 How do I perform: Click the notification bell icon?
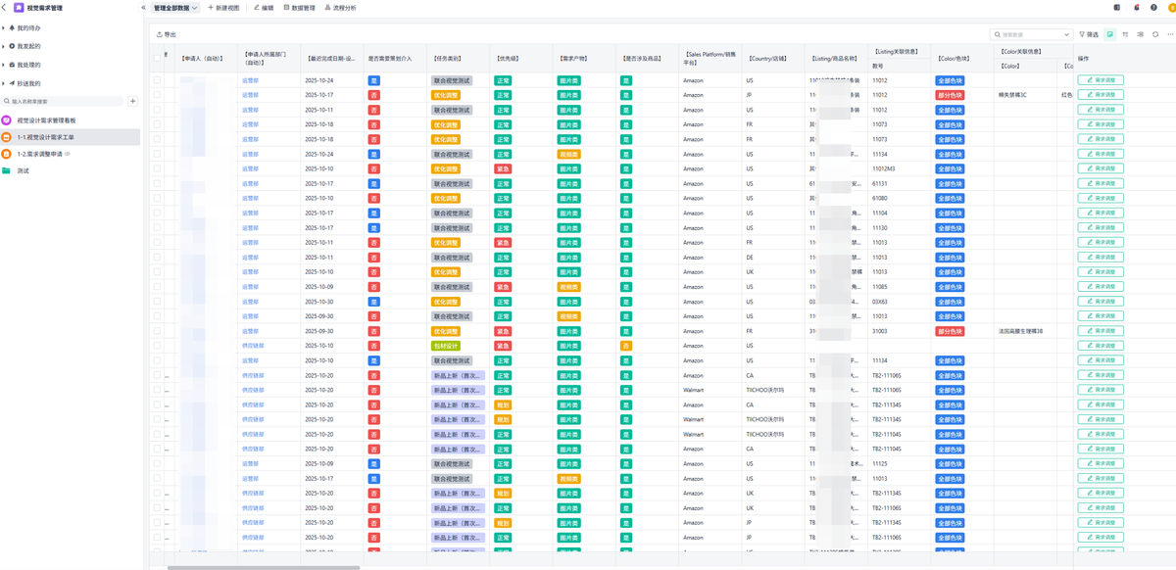click(x=1137, y=7)
